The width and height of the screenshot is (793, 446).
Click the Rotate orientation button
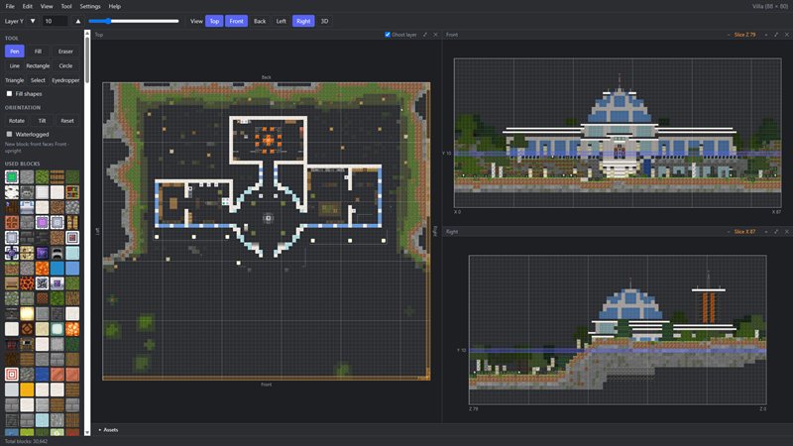point(17,121)
